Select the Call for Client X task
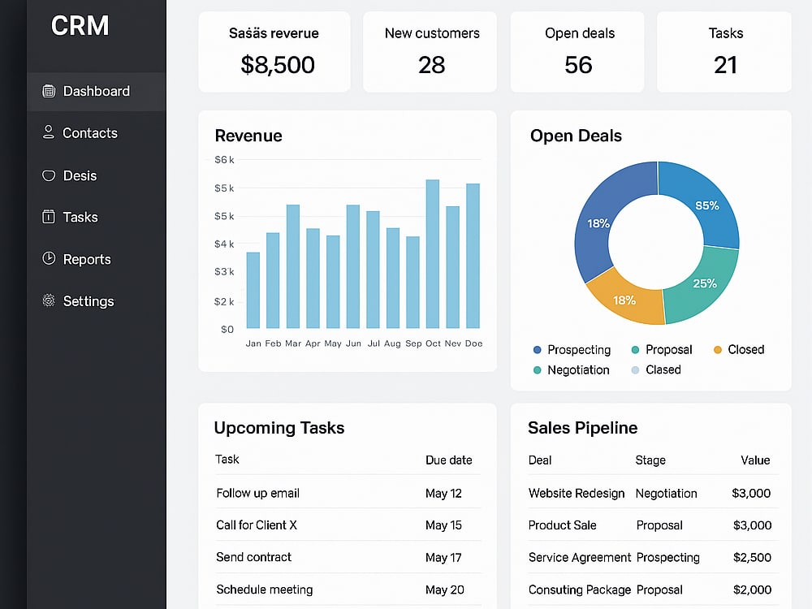Image resolution: width=812 pixels, height=609 pixels. [x=257, y=525]
